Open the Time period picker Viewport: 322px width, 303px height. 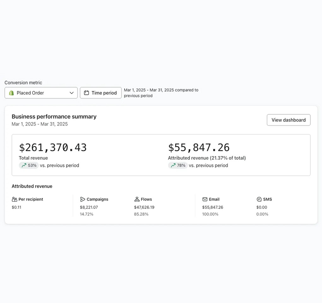[x=101, y=93]
